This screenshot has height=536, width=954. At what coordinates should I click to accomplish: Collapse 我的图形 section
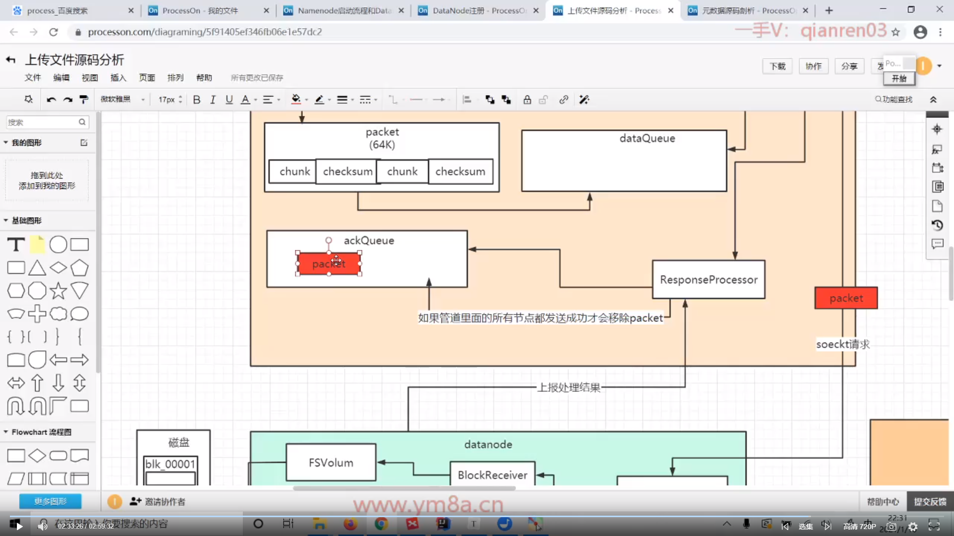pos(6,142)
